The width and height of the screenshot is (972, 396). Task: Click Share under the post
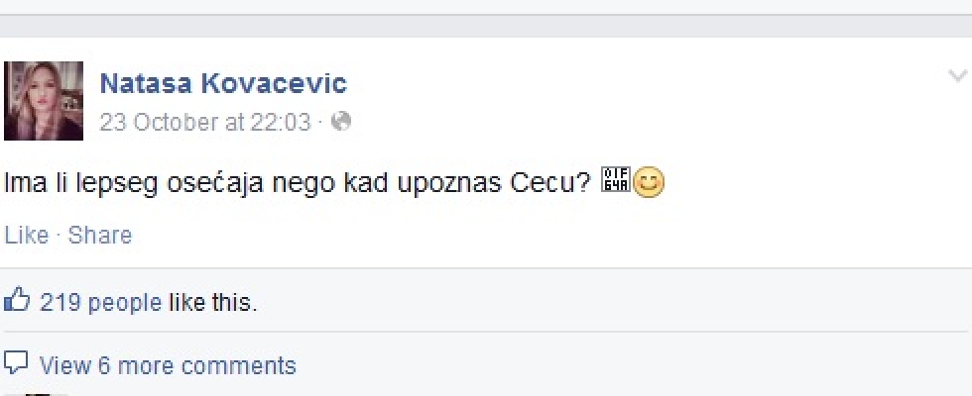click(100, 236)
